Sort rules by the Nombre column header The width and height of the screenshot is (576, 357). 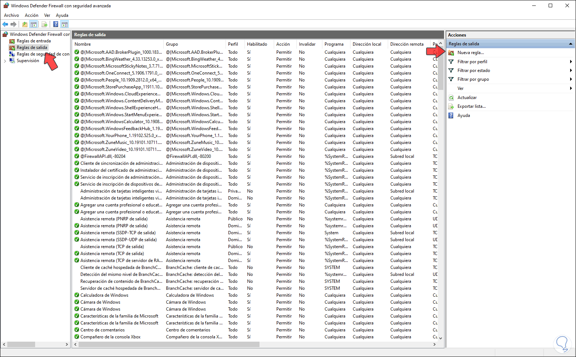[x=118, y=44]
